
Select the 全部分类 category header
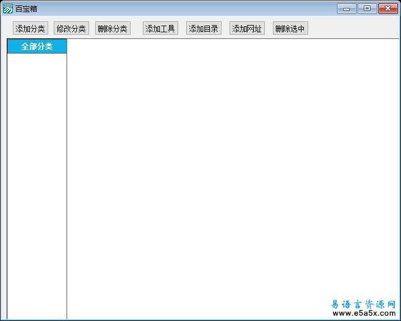37,47
